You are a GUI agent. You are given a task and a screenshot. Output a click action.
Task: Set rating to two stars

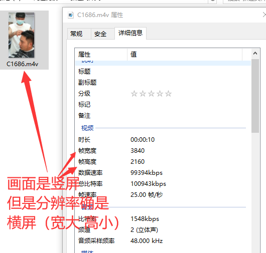[x=143, y=94]
